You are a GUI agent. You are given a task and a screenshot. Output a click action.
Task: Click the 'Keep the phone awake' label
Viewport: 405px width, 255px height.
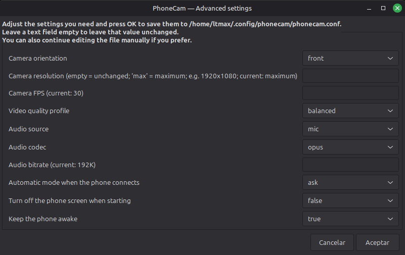[x=43, y=219]
